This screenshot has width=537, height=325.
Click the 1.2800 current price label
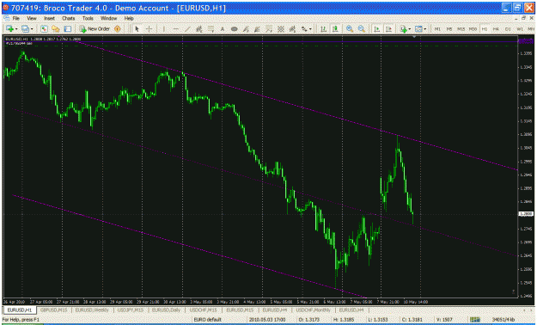(x=526, y=214)
